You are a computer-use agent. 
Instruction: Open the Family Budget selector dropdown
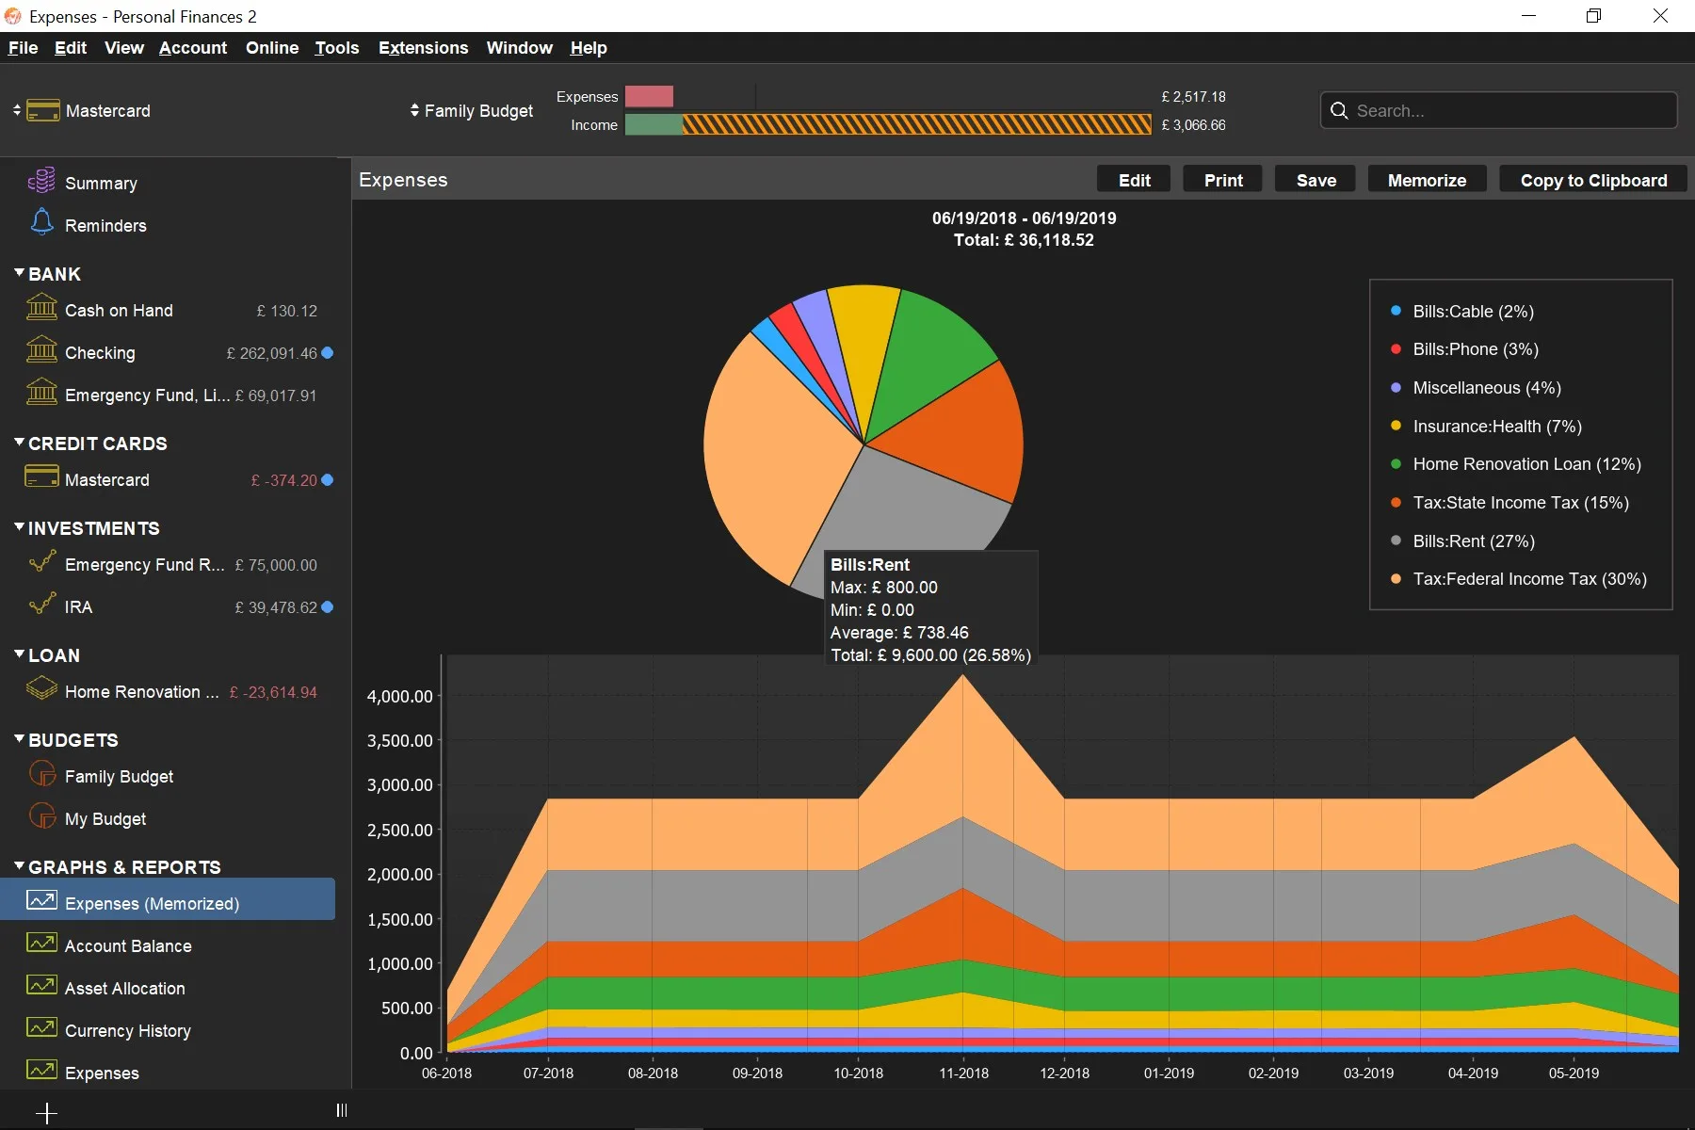[472, 111]
